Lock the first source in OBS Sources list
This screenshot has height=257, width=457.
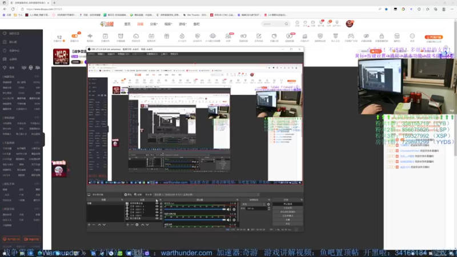click(161, 203)
